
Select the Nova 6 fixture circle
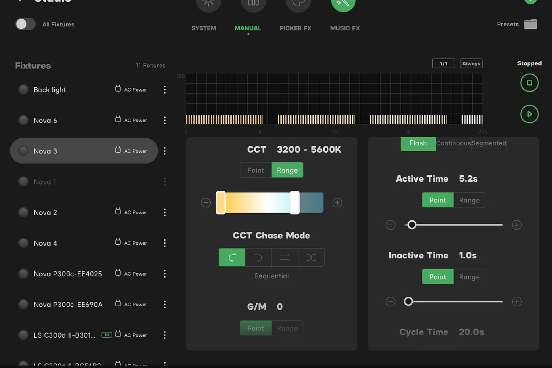23,120
